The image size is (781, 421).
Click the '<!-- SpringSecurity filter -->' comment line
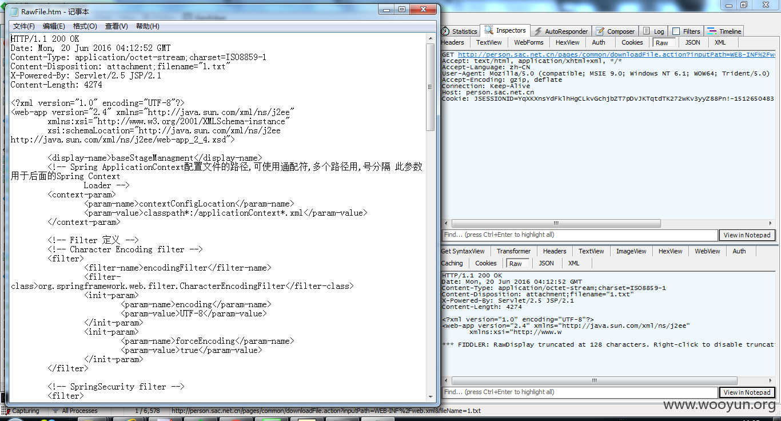tap(116, 387)
